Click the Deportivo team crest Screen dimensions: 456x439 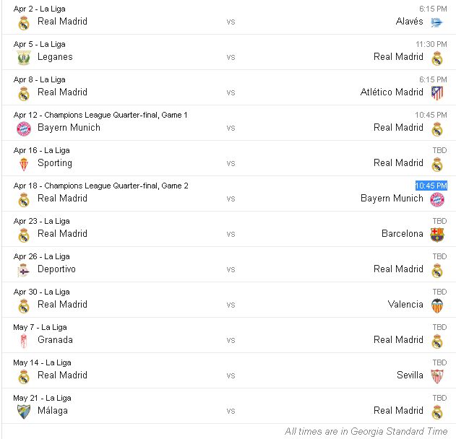click(24, 270)
